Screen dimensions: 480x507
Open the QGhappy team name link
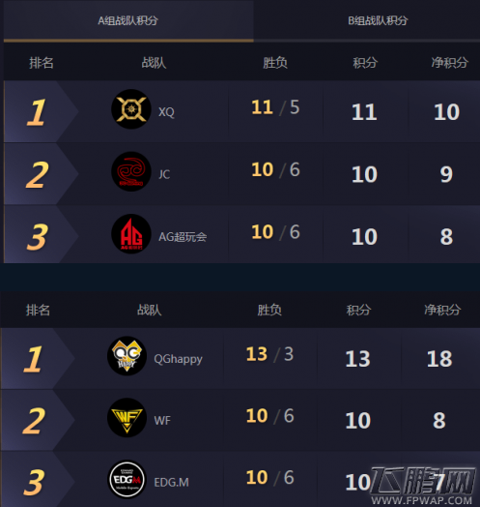178,359
